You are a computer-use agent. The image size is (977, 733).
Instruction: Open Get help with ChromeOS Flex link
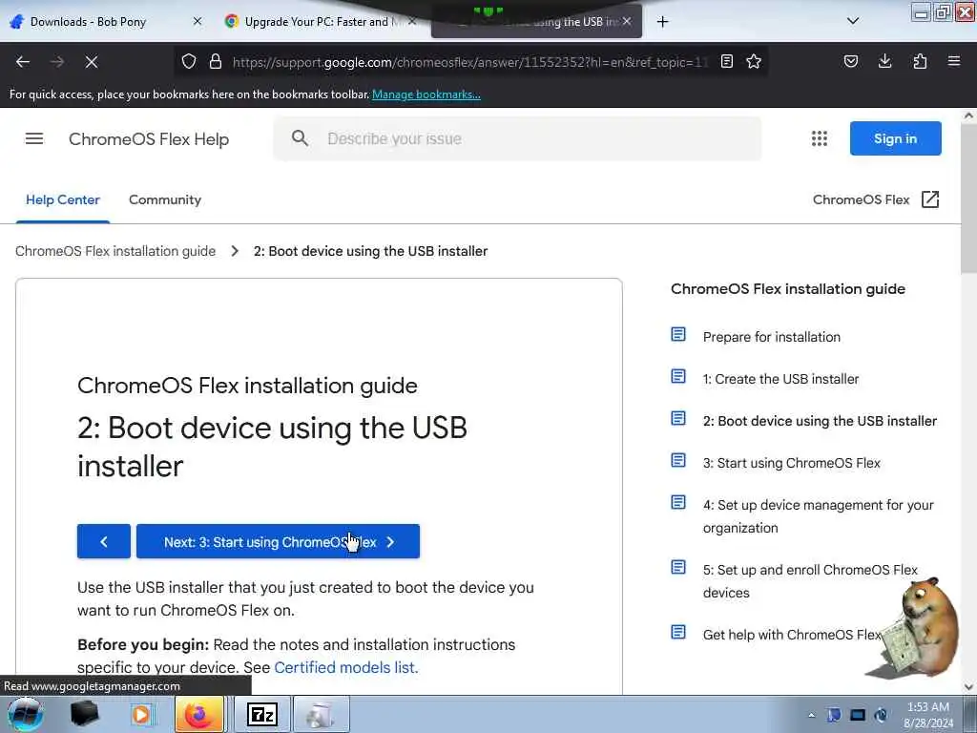[x=792, y=635]
